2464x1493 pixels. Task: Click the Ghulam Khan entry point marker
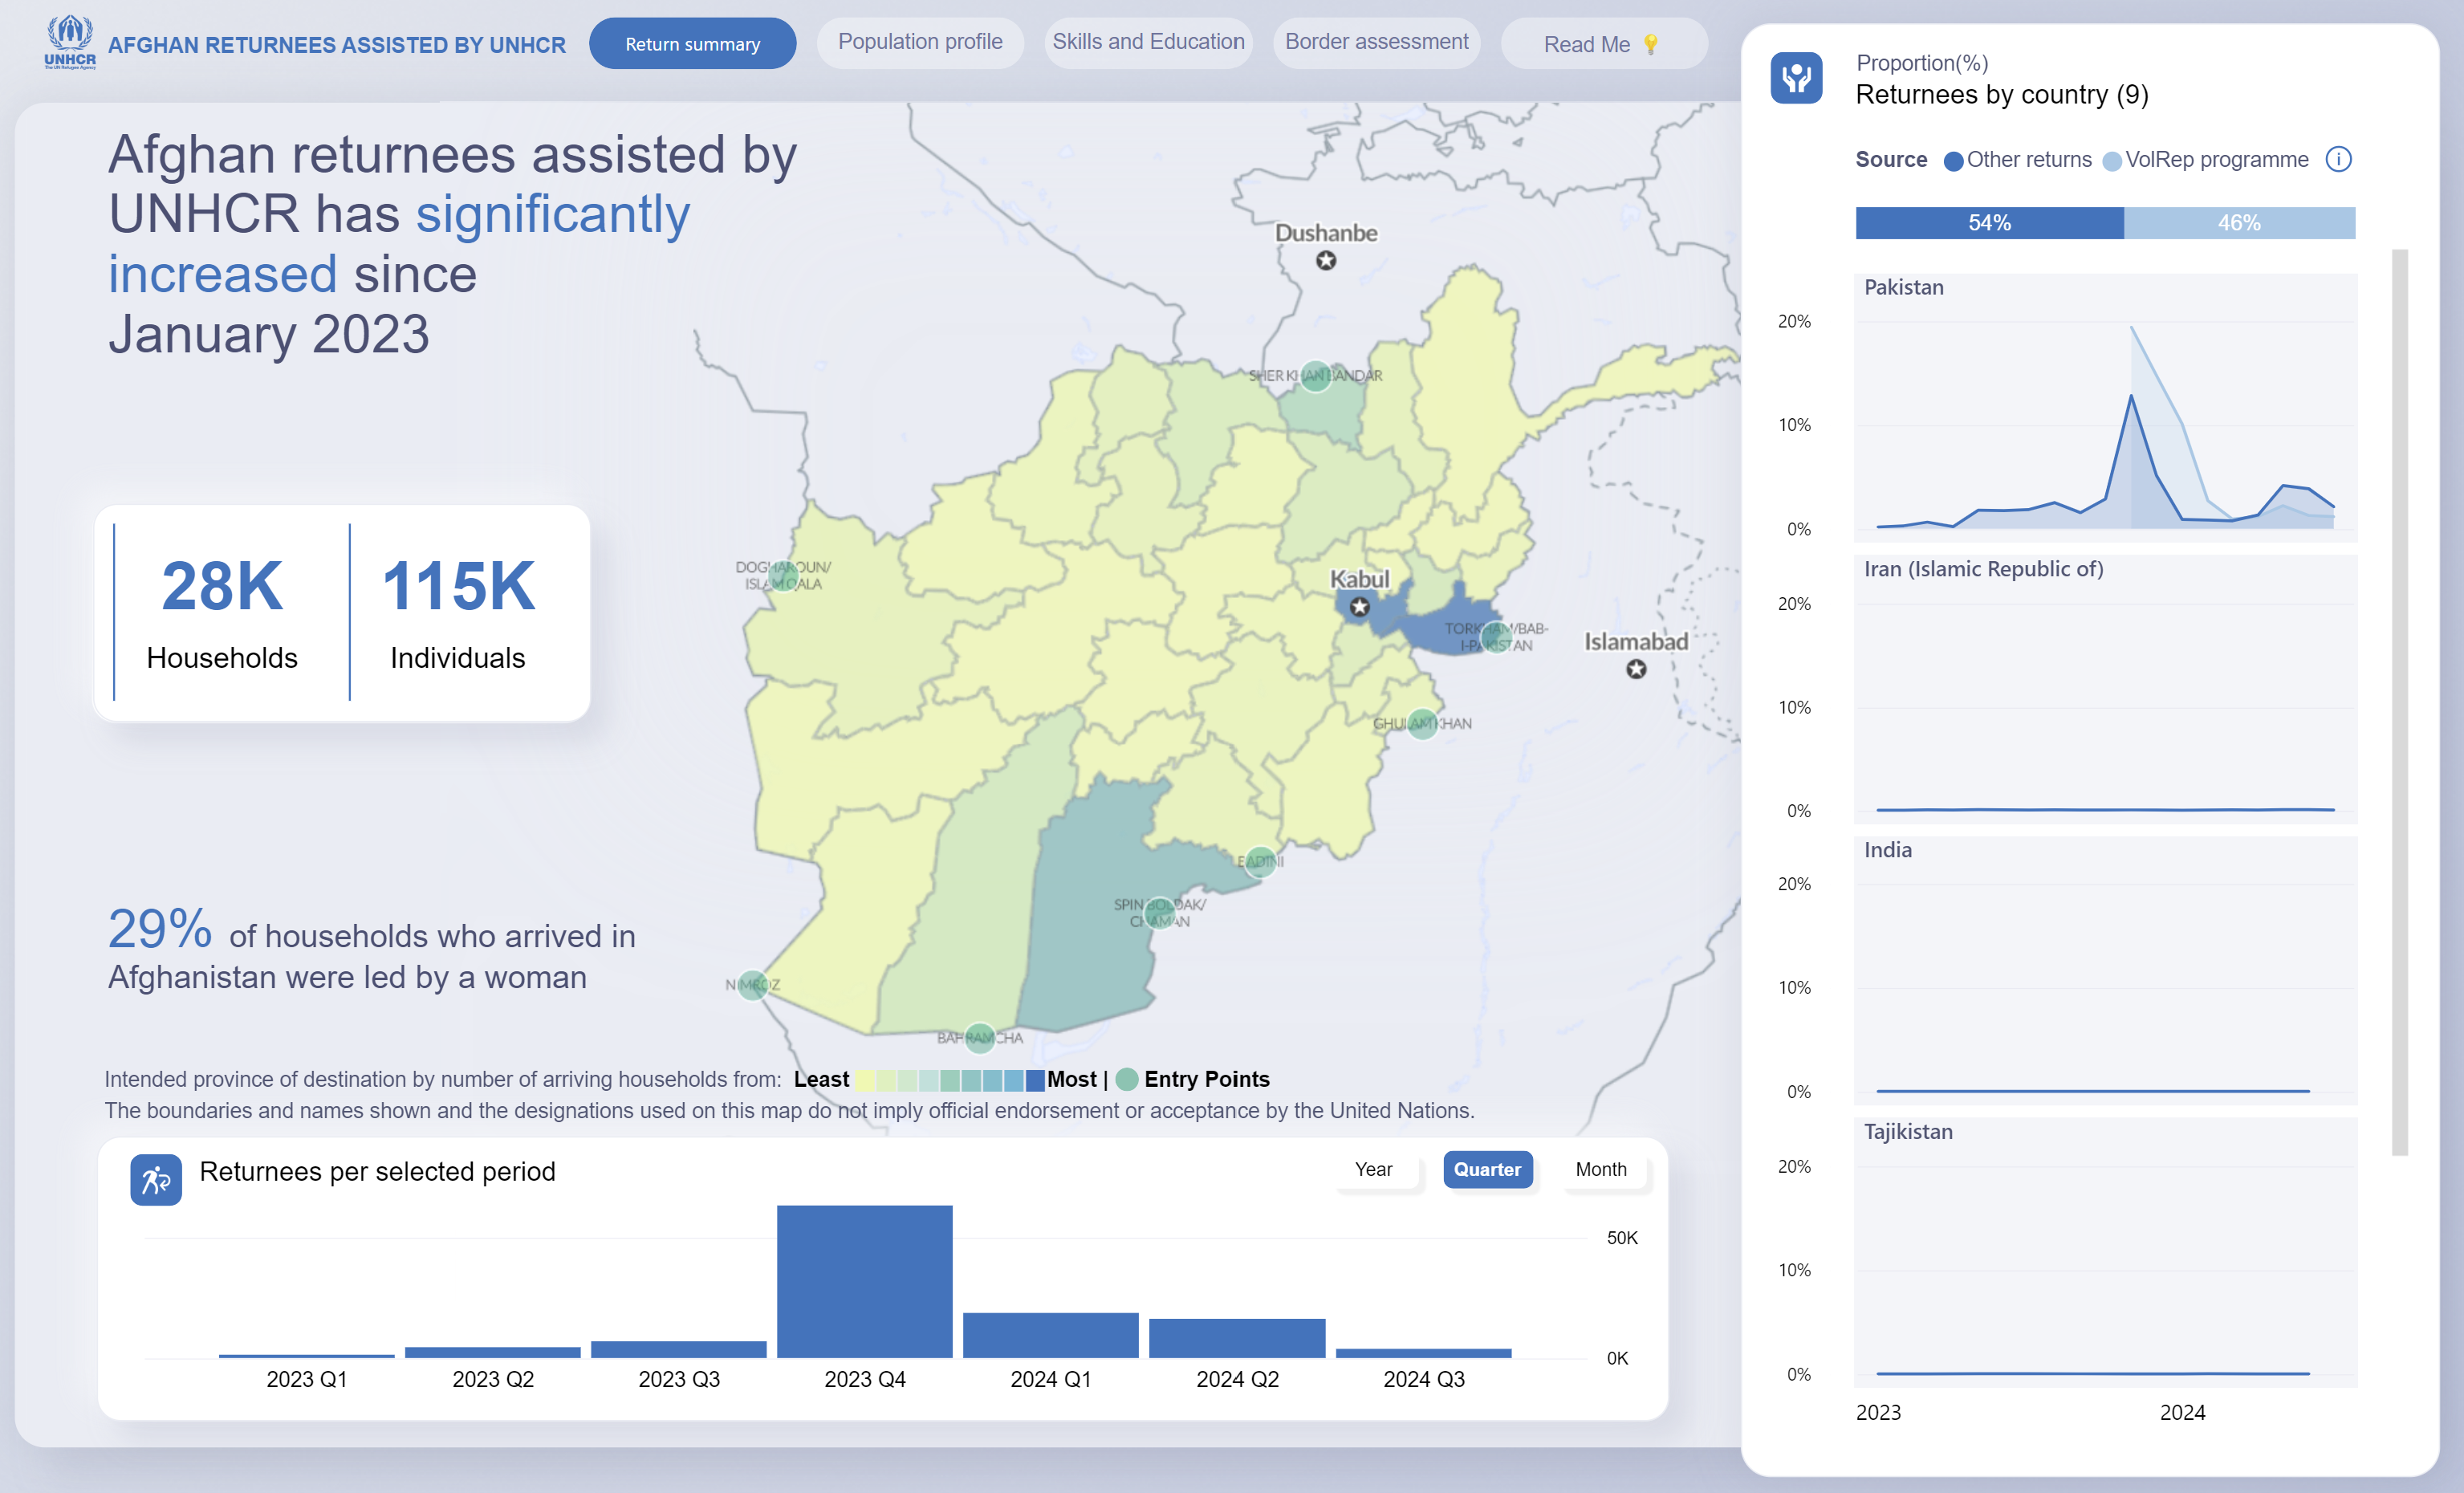click(x=1422, y=723)
